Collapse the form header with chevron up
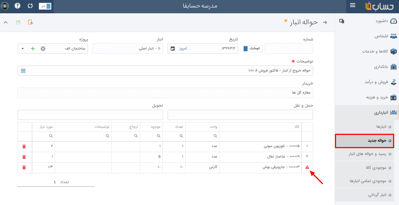 click(x=6, y=22)
